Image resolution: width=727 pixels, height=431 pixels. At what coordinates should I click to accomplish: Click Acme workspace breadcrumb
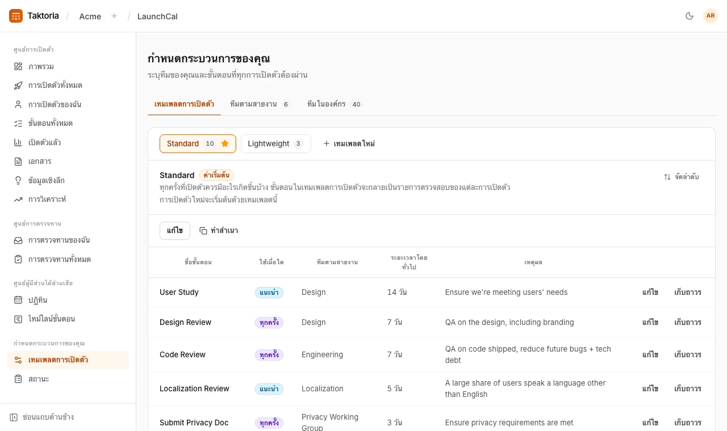90,16
